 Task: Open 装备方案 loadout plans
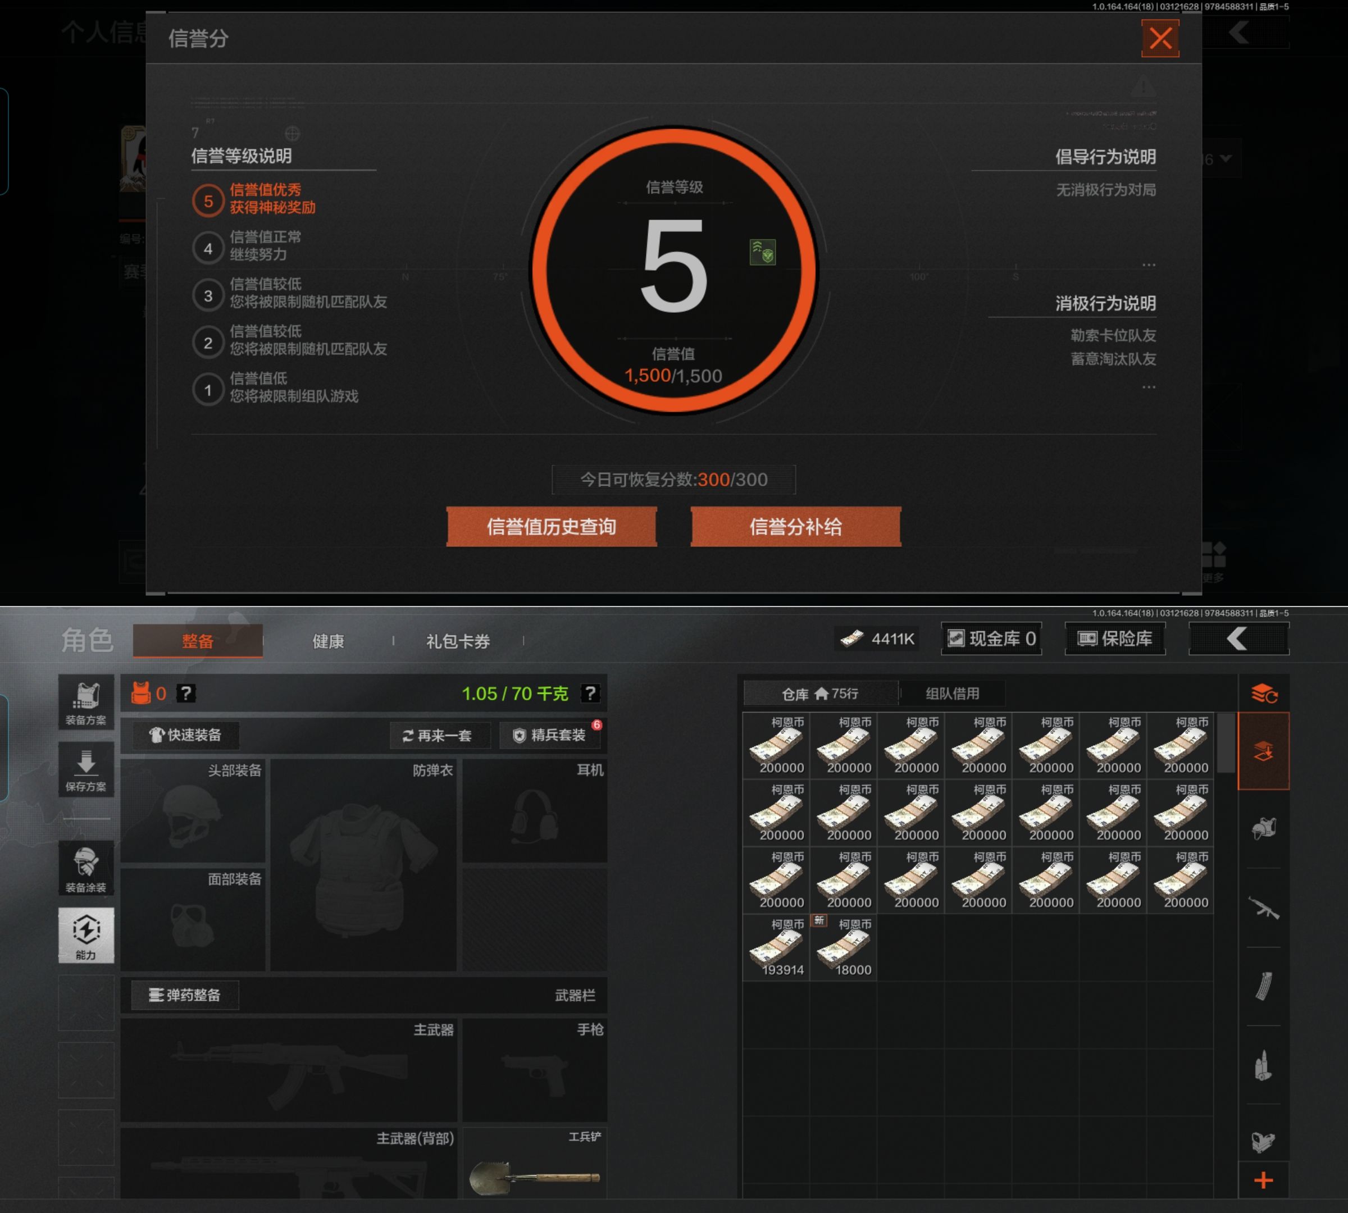pos(86,703)
